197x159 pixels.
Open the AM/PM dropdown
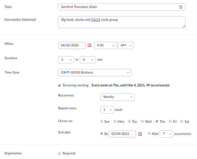(125, 45)
